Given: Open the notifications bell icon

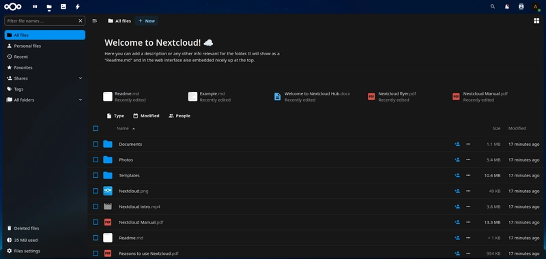Looking at the screenshot, I should [x=506, y=7].
